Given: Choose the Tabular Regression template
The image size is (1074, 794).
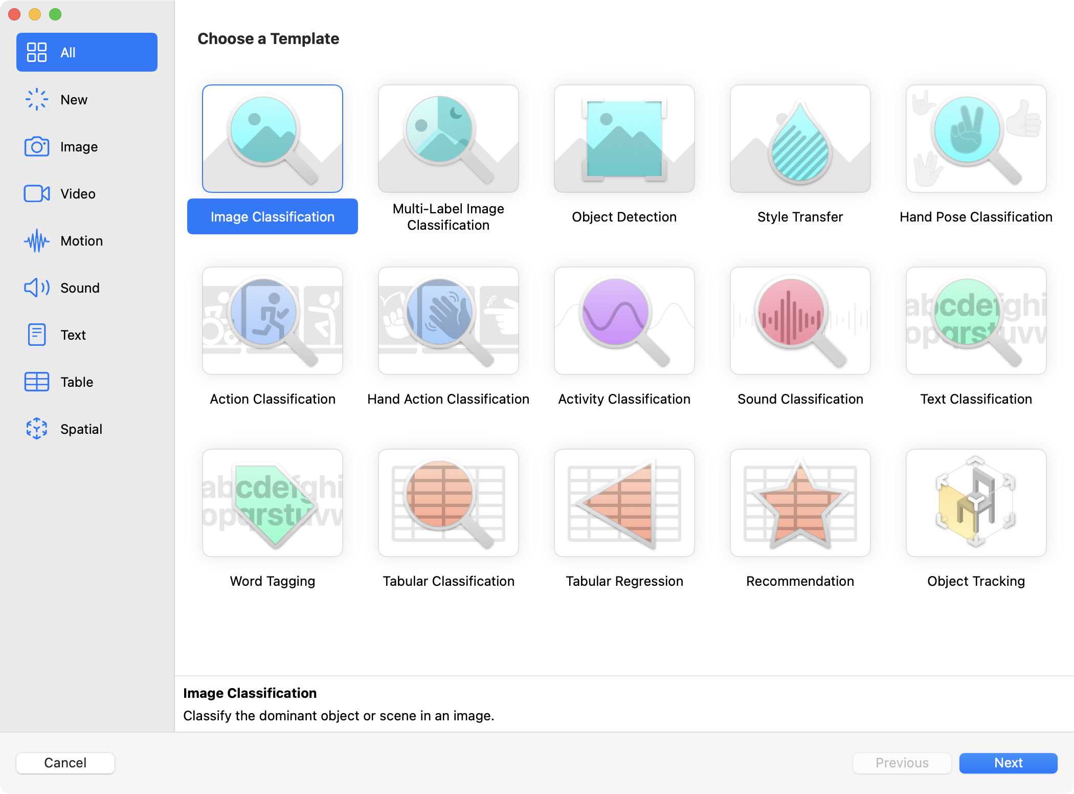Looking at the screenshot, I should pos(624,503).
